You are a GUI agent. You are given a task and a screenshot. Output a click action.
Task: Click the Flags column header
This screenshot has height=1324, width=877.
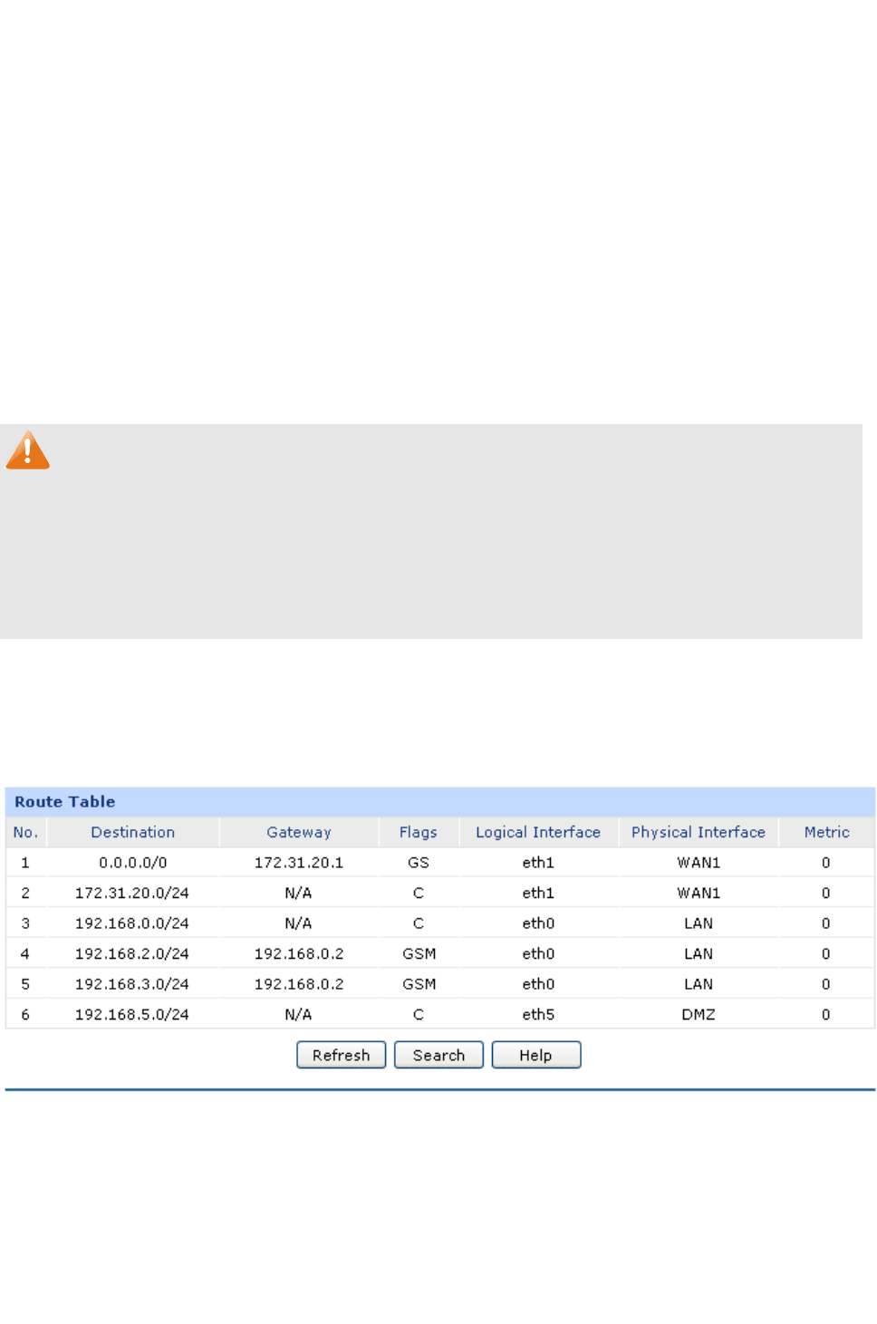419,832
